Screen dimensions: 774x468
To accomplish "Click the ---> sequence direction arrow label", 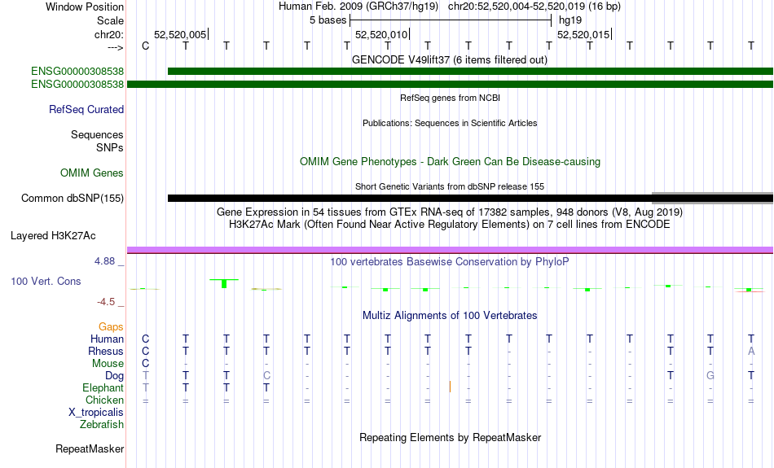I will [115, 47].
